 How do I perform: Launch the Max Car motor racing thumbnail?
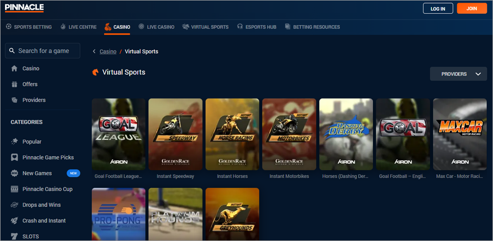tap(460, 134)
